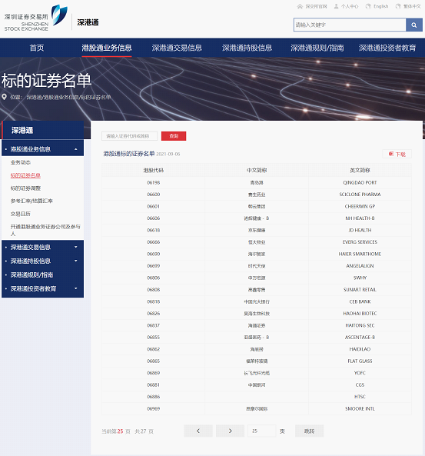Select JD HEALTH cell
The width and height of the screenshot is (425, 456).
(x=360, y=230)
